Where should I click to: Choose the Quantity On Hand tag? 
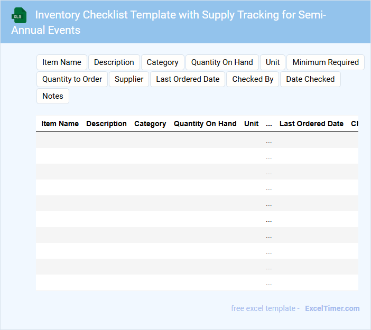(x=222, y=62)
